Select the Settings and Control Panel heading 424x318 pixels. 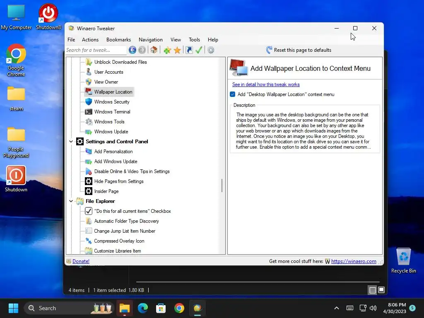pyautogui.click(x=117, y=142)
